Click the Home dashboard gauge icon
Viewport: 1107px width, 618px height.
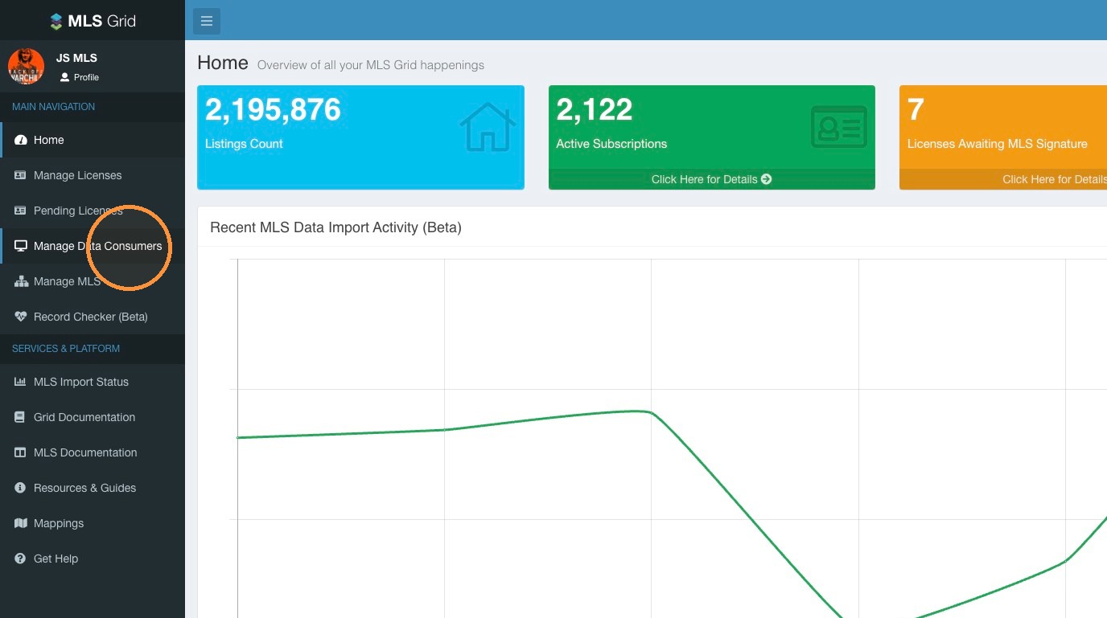tap(21, 140)
